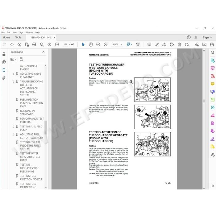Screen dimensions: 216x216
Task: Click the stamp tool icon
Action: pyautogui.click(x=172, y=44)
